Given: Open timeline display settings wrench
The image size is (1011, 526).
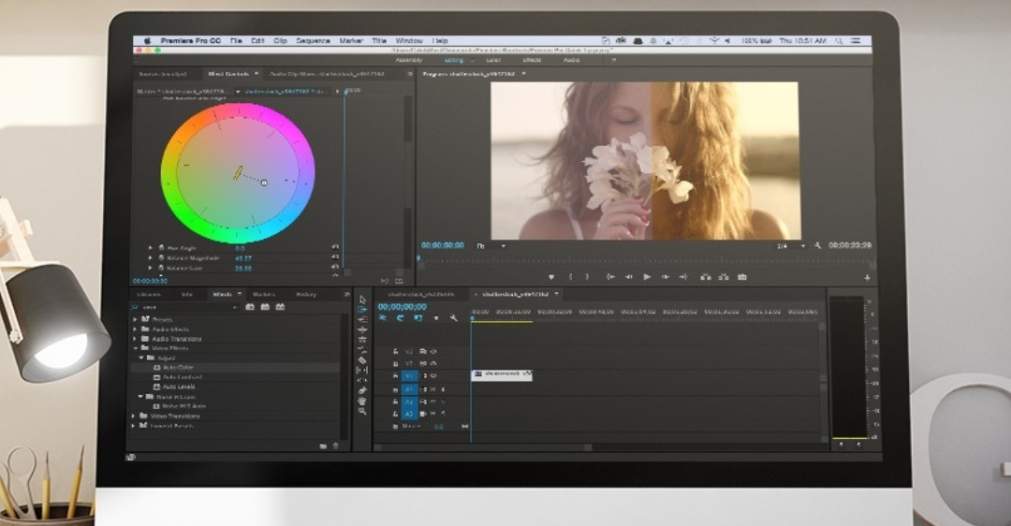Looking at the screenshot, I should pos(454,318).
